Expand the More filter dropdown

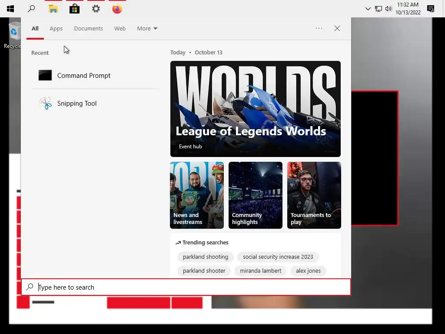(x=147, y=29)
